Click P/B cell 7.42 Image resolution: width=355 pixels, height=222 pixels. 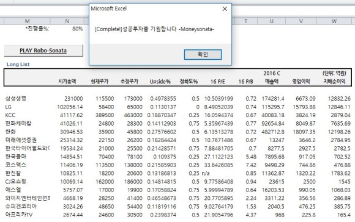click(x=251, y=165)
